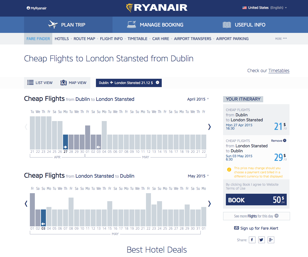Switch to Map View
Image resolution: width=308 pixels, height=257 pixels.
click(x=74, y=83)
